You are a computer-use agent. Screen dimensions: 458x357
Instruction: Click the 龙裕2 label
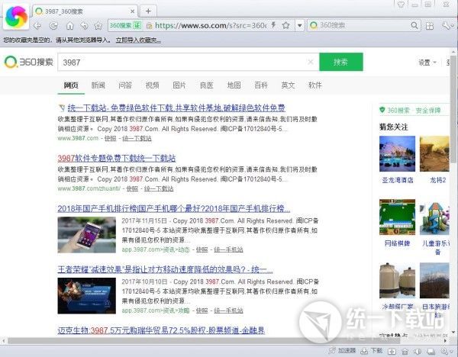tap(438, 180)
